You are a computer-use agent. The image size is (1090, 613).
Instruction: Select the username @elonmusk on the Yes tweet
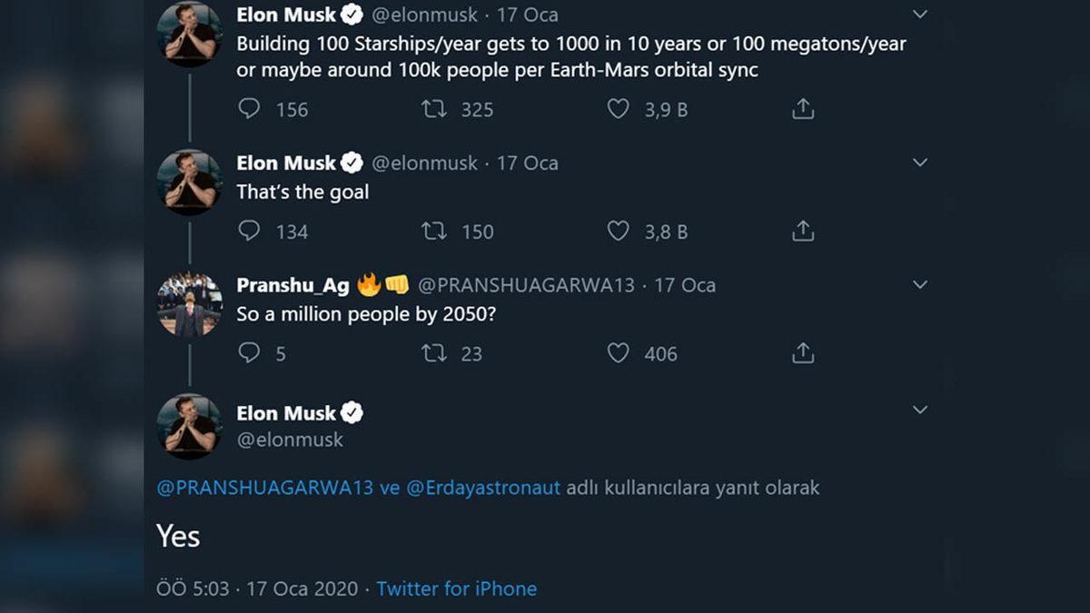[x=291, y=440]
